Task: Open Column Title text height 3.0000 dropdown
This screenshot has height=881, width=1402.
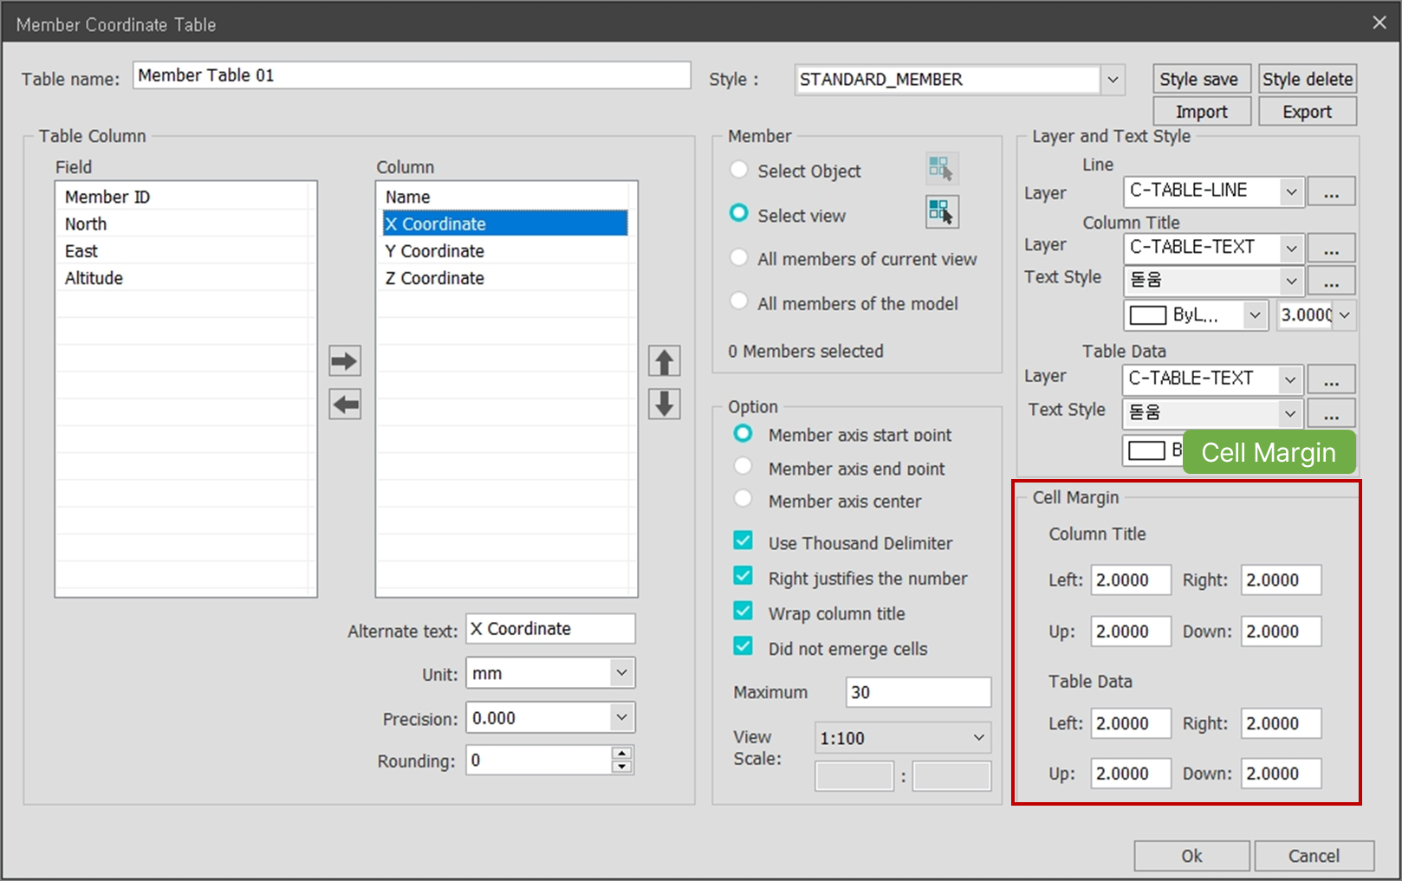Action: click(1344, 315)
